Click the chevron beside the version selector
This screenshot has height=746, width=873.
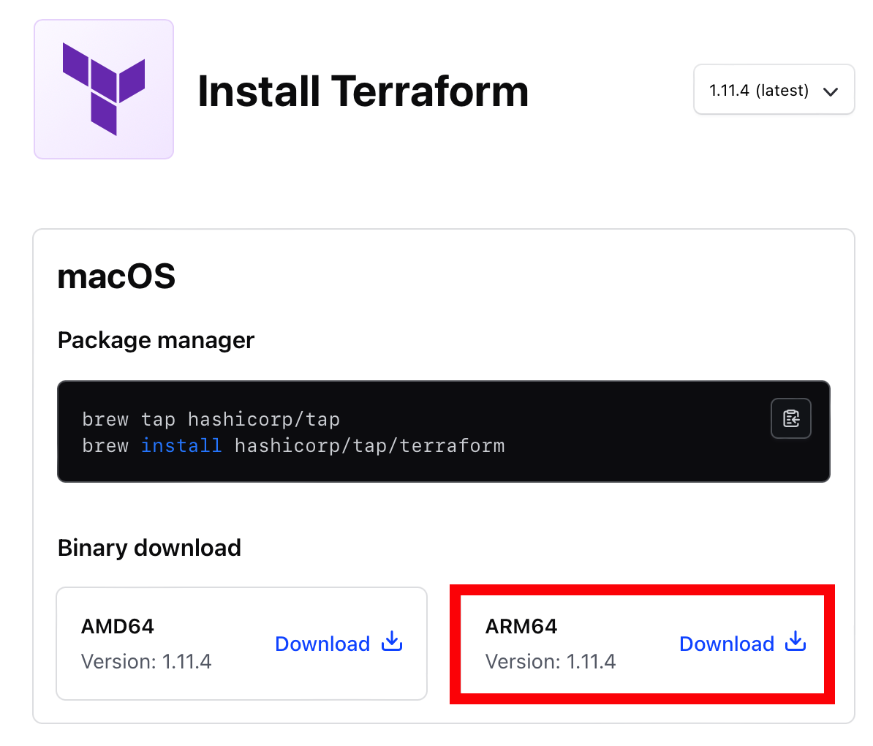click(830, 91)
